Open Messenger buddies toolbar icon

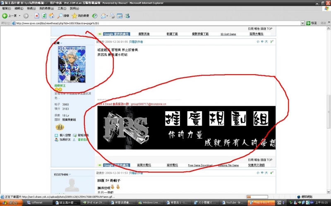pyautogui.click(x=127, y=16)
